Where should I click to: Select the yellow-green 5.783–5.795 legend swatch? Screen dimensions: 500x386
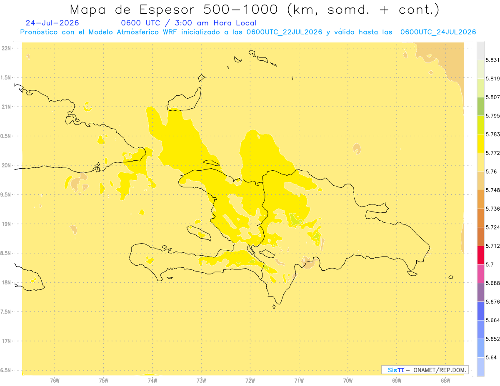pos(480,125)
